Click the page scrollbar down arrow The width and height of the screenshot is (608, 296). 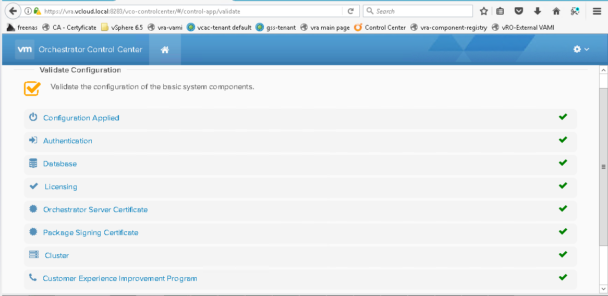coord(603,289)
